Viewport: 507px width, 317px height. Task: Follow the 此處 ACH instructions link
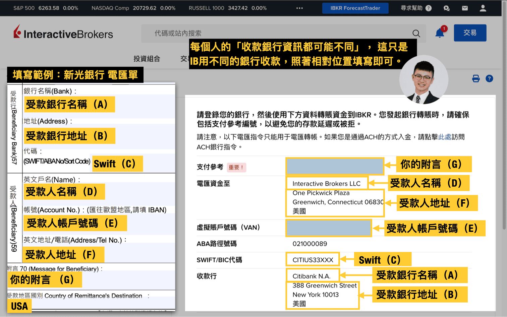445,137
